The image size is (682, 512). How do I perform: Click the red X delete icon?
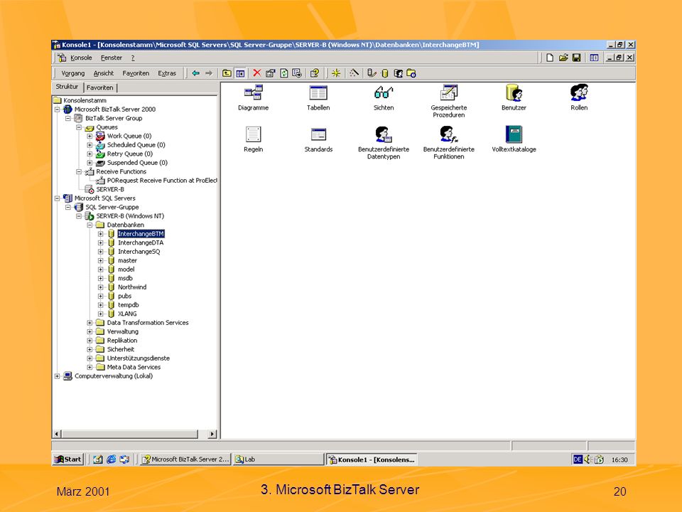pyautogui.click(x=257, y=73)
